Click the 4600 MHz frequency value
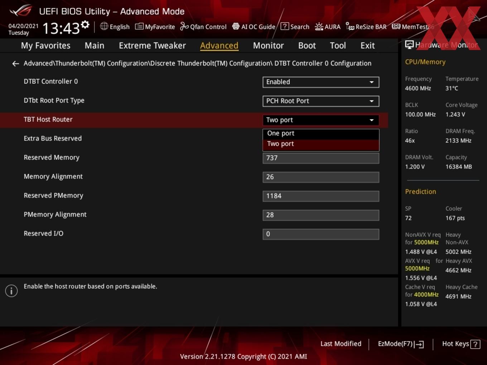 coord(418,88)
